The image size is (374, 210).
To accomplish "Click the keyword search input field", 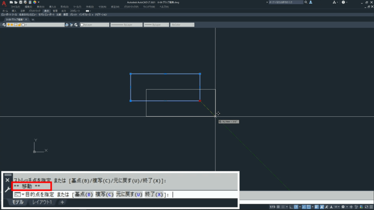I will pyautogui.click(x=286, y=2).
